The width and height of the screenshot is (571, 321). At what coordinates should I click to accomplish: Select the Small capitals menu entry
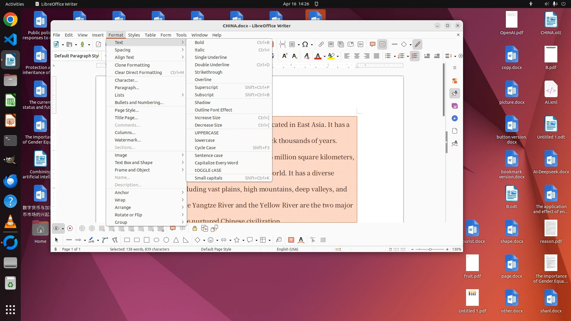click(208, 178)
